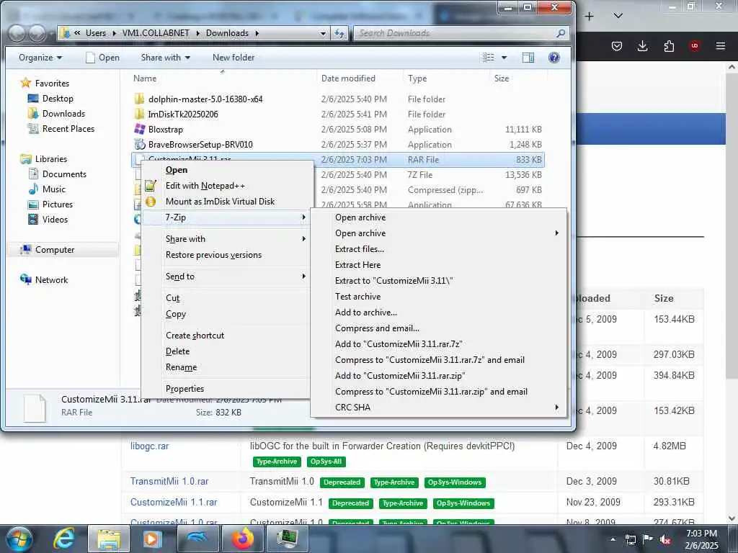Image resolution: width=738 pixels, height=553 pixels.
Task: Expand the Organize dropdown
Action: [40, 58]
